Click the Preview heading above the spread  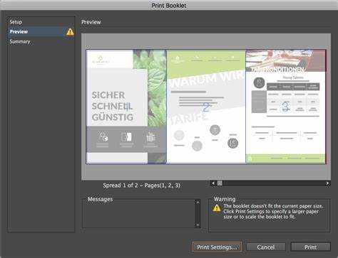(91, 22)
